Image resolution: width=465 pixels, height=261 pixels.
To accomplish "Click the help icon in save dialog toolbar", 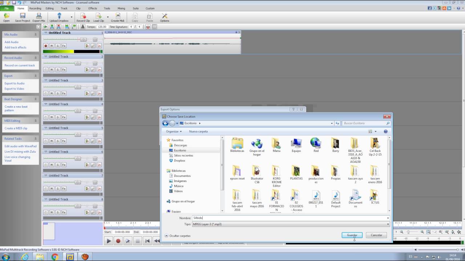I will coord(385,132).
